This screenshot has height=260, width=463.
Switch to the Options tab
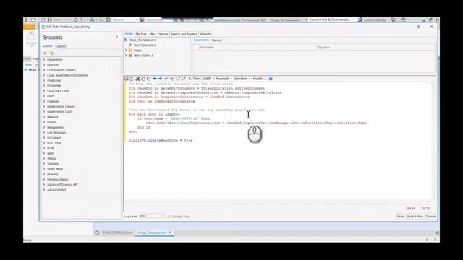tap(163, 34)
